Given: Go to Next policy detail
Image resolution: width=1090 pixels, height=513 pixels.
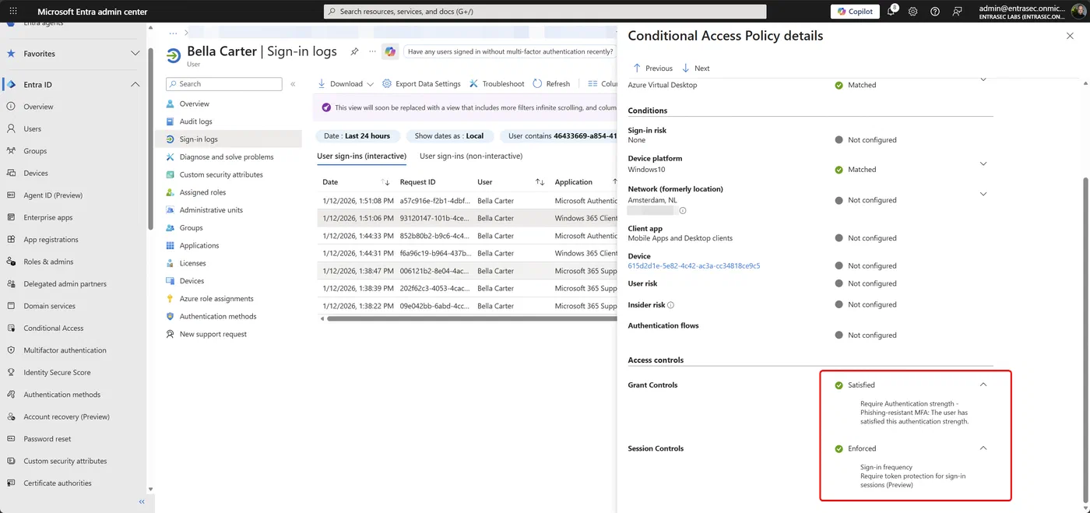Looking at the screenshot, I should click(x=695, y=69).
